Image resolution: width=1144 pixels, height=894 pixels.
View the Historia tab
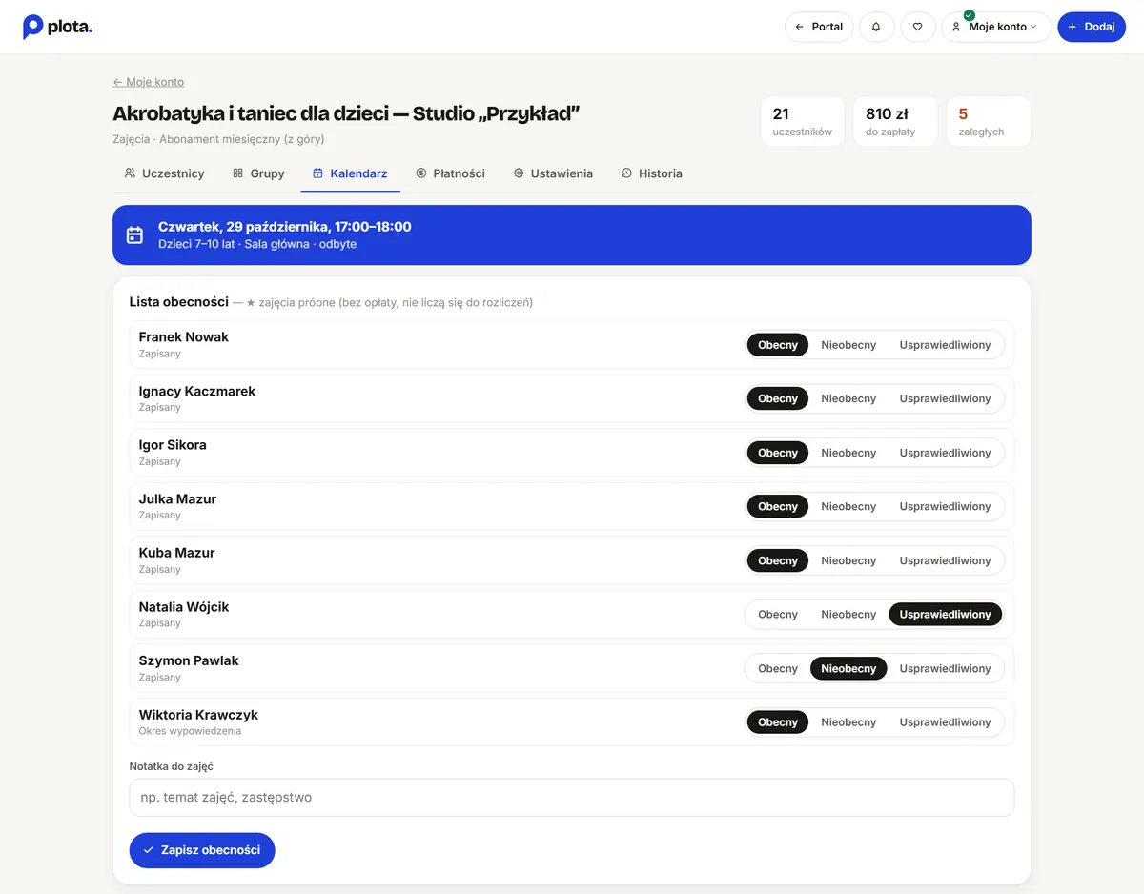point(651,173)
